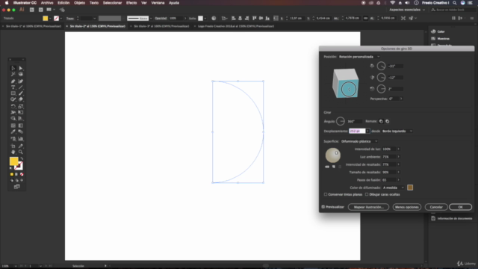Select the Shape Builder tool
This screenshot has width=478, height=269.
(13, 118)
